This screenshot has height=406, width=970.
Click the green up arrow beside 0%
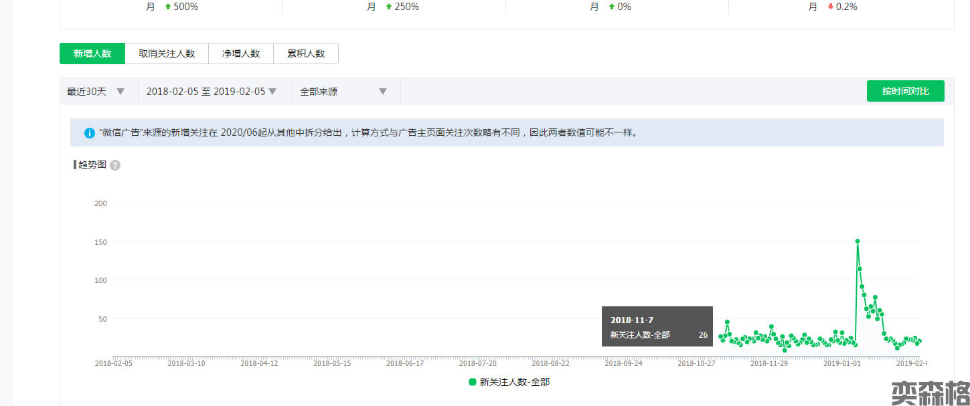tap(611, 7)
